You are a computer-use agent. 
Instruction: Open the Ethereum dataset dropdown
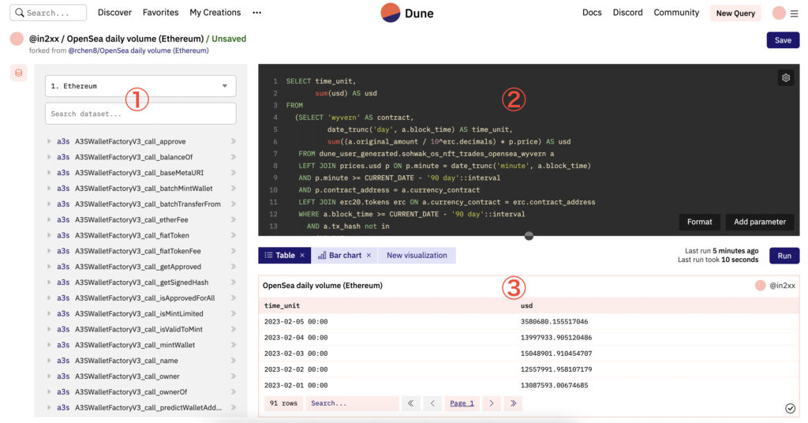click(x=140, y=86)
